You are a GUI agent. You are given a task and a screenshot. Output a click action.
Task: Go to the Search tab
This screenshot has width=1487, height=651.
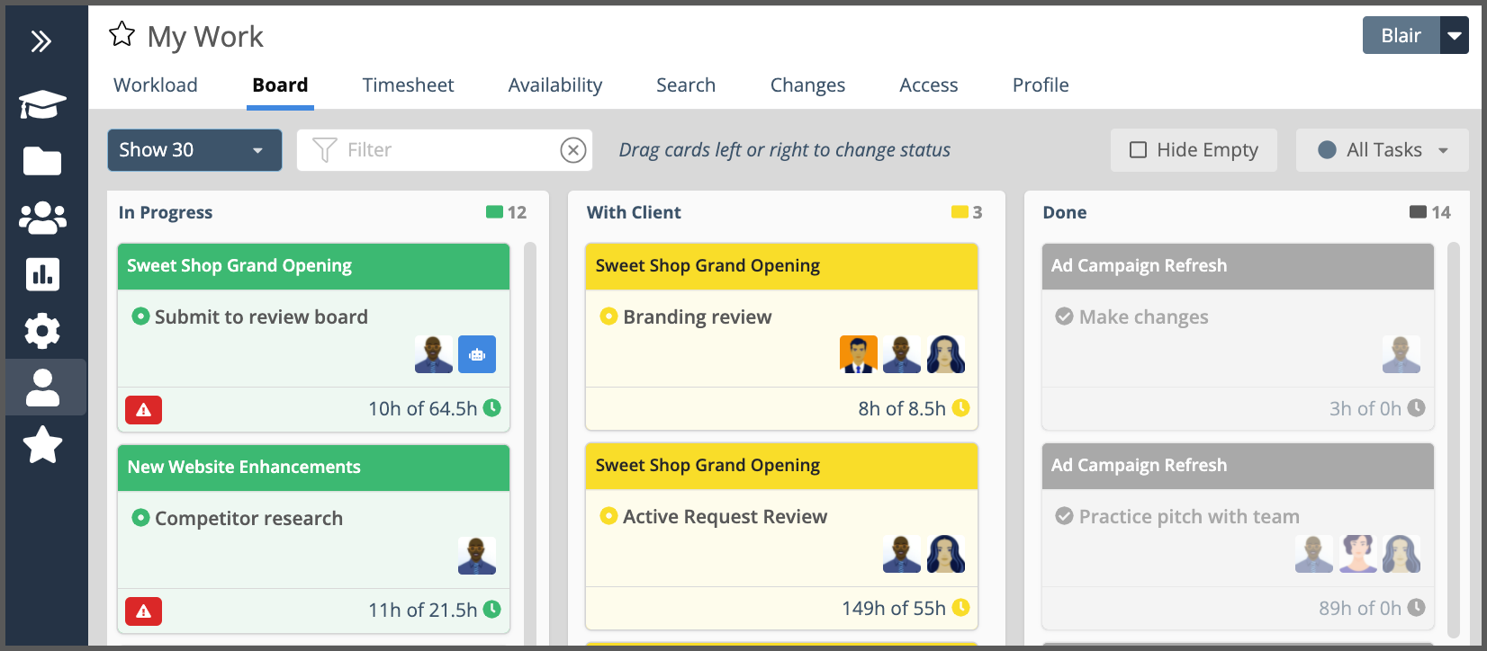[x=686, y=85]
